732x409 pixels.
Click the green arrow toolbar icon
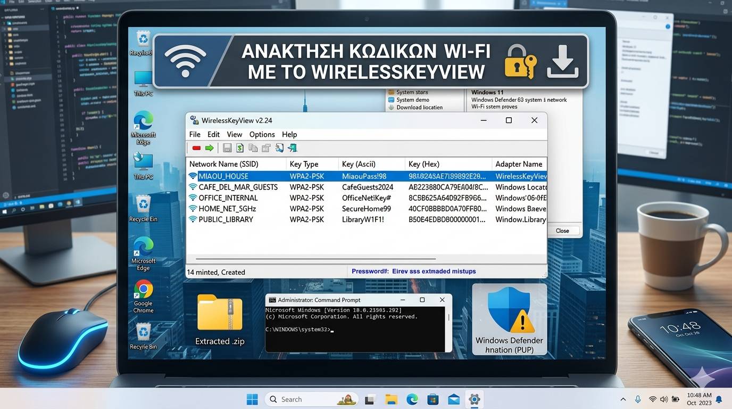[209, 148]
